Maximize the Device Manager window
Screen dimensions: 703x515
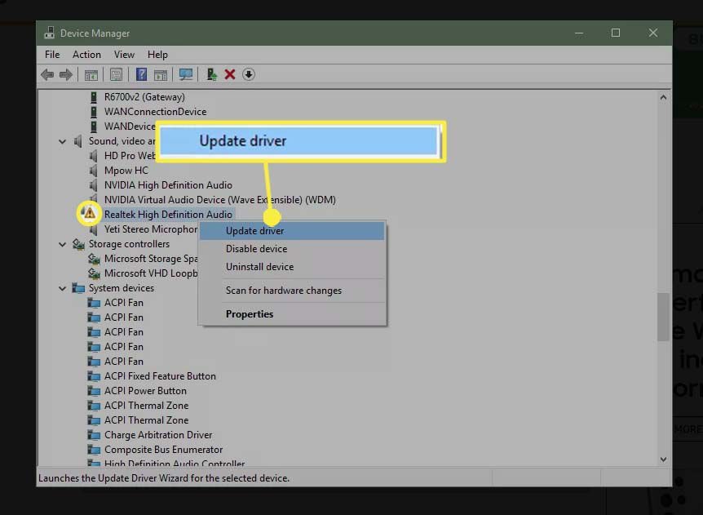[x=616, y=33]
